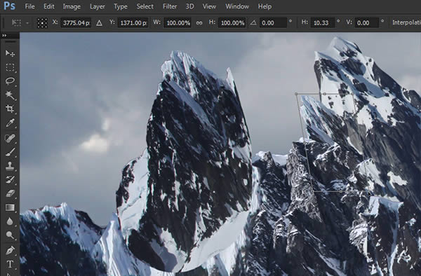Select the Clone Stamp tool
Screen dimensions: 421x276
pyautogui.click(x=10, y=166)
